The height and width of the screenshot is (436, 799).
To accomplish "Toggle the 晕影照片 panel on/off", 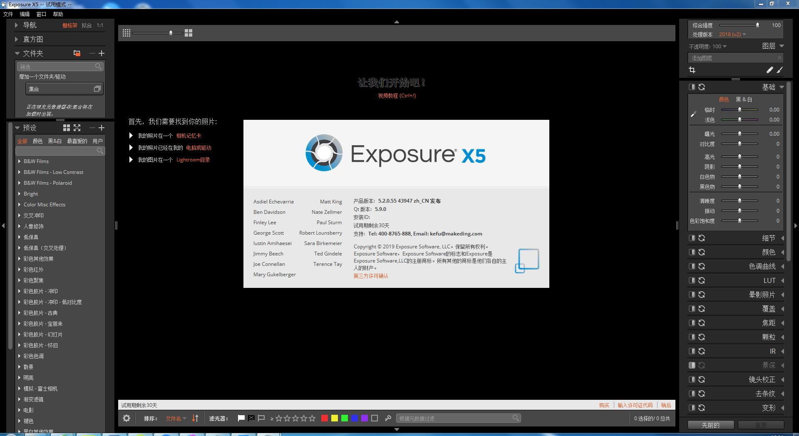I will point(692,295).
